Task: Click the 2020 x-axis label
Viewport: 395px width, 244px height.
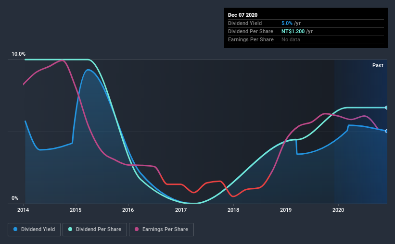Action: click(338, 210)
